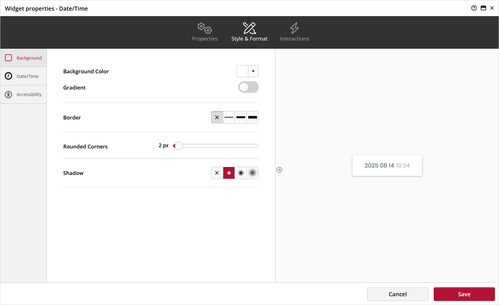
Task: Choose the thickest border style
Action: 253,117
